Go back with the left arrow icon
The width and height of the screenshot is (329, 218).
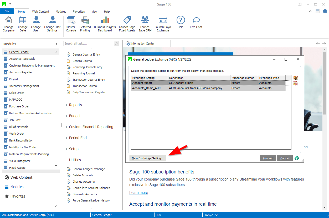coord(318,43)
